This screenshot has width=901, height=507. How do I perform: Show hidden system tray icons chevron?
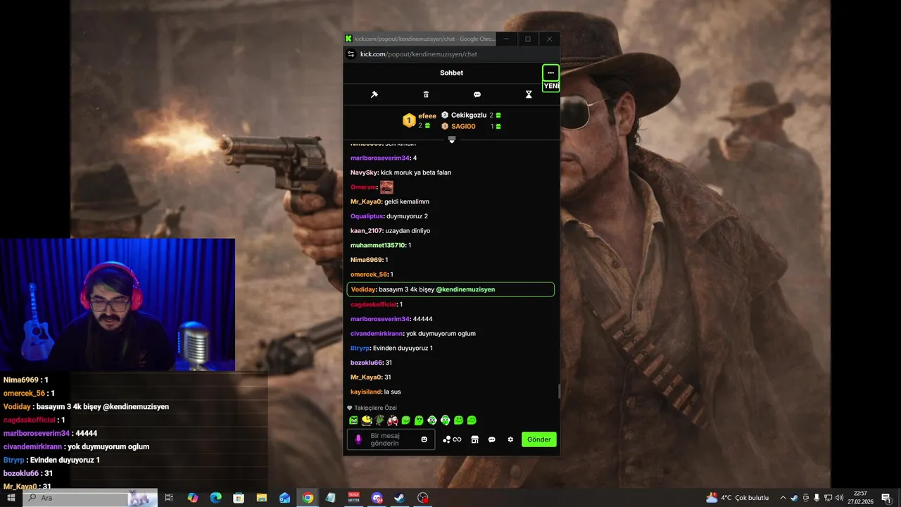pyautogui.click(x=783, y=498)
